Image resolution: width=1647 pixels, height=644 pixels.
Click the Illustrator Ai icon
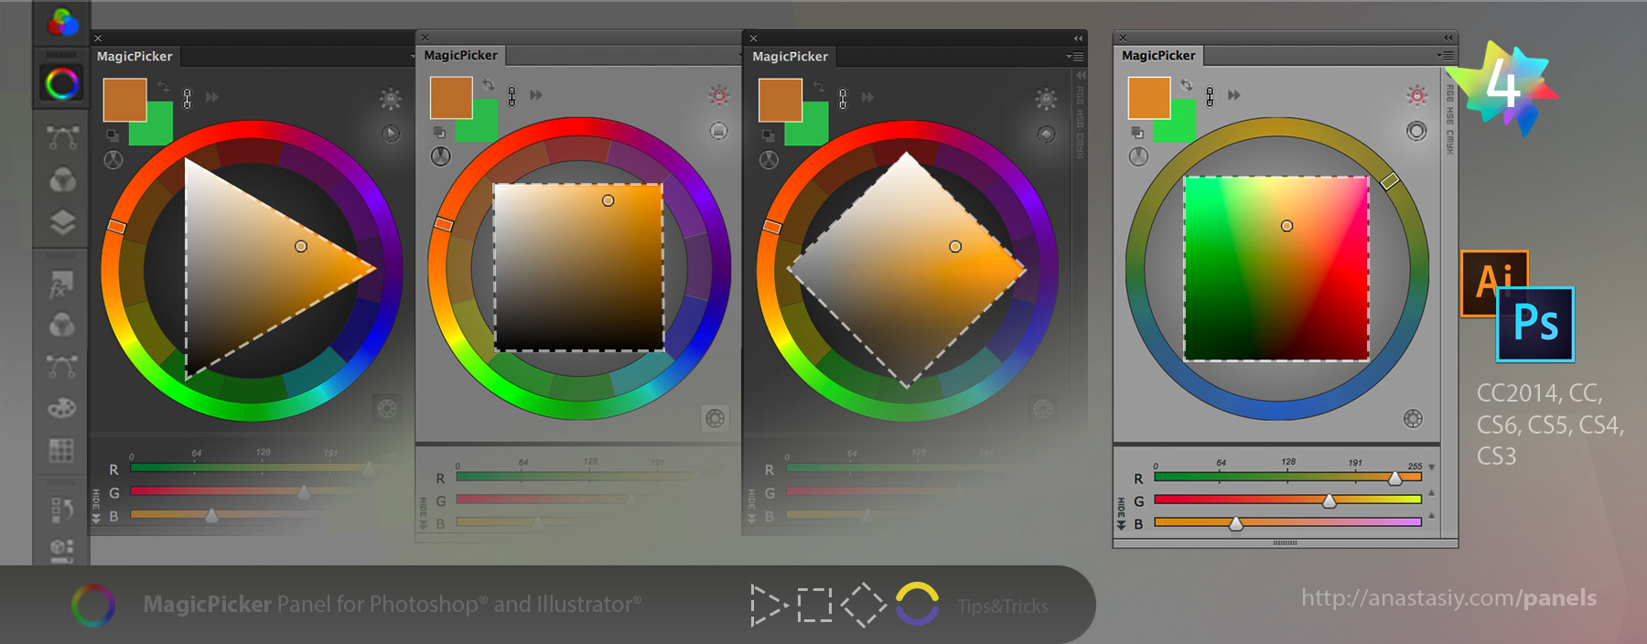tap(1493, 283)
